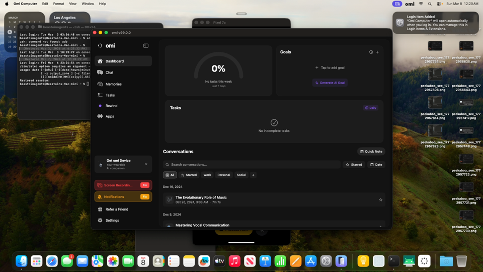
Task: Click the omi menu bar status item
Action: (410, 4)
